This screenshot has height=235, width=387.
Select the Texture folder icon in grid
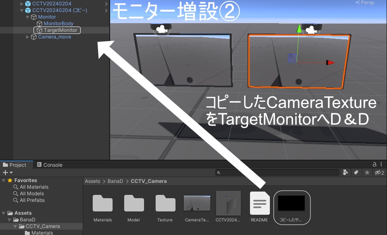pos(166,203)
